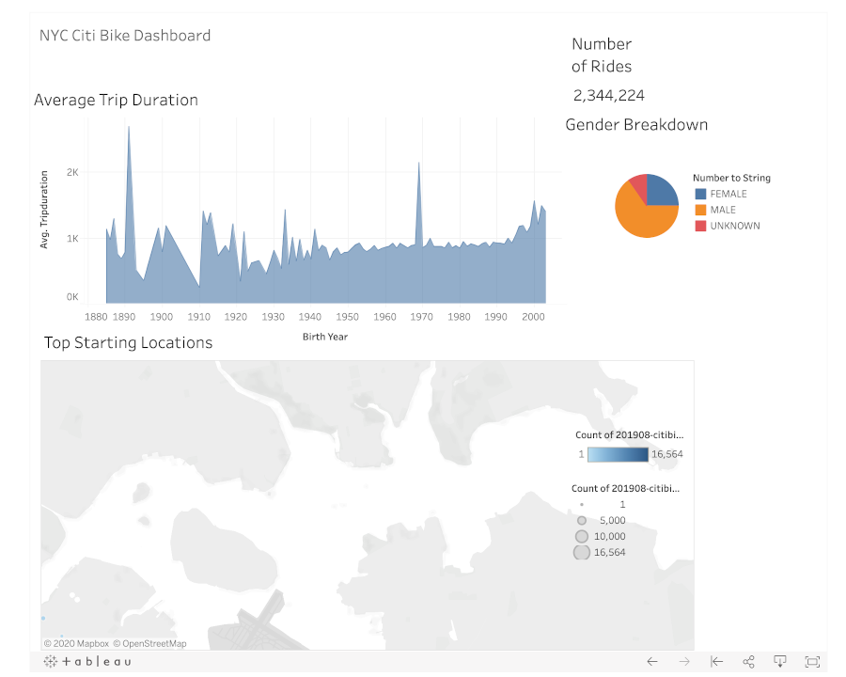This screenshot has height=677, width=846.
Task: Click the Tableau logo at bottom left
Action: point(87,662)
